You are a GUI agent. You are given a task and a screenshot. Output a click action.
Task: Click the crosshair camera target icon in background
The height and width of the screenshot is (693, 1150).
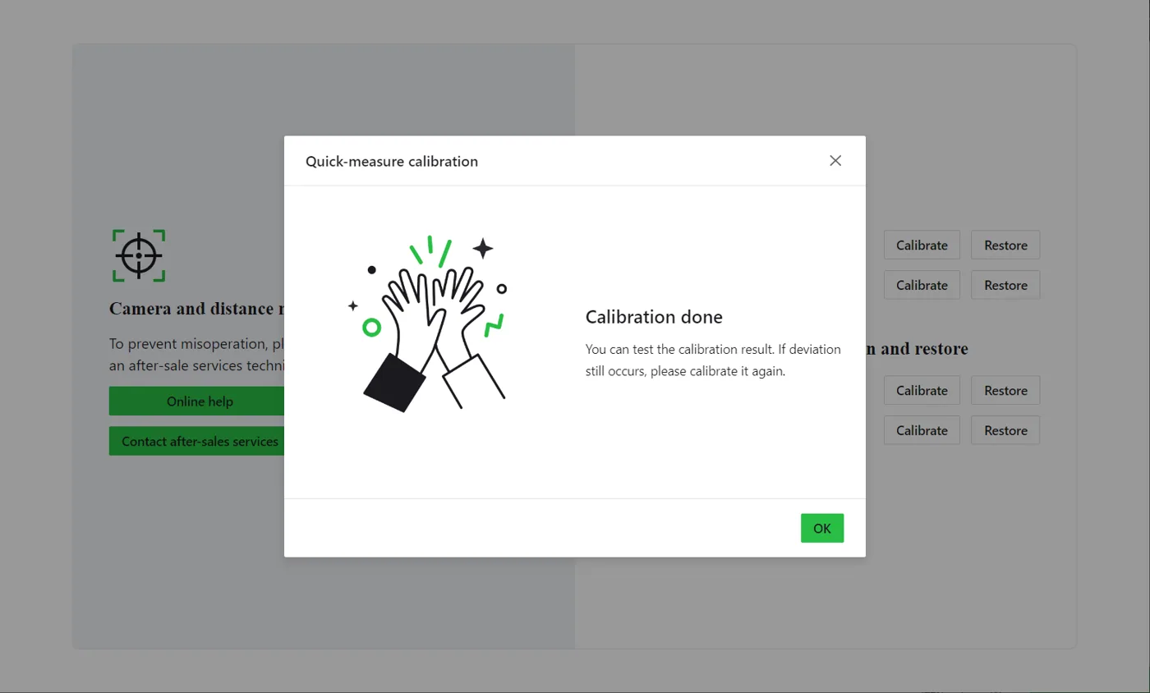pos(139,255)
